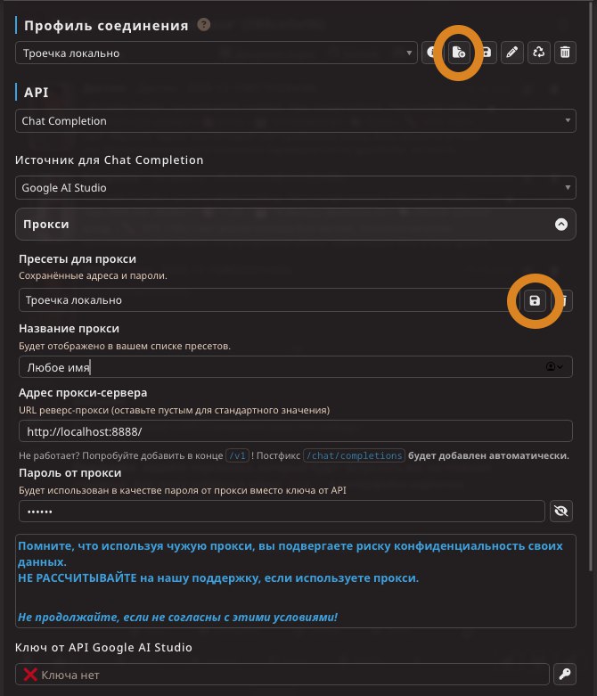Click the Профиль соединения heading
The height and width of the screenshot is (696, 597).
[106, 26]
